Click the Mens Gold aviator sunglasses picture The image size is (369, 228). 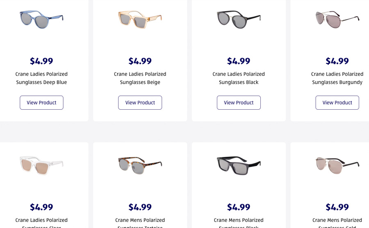point(337,165)
